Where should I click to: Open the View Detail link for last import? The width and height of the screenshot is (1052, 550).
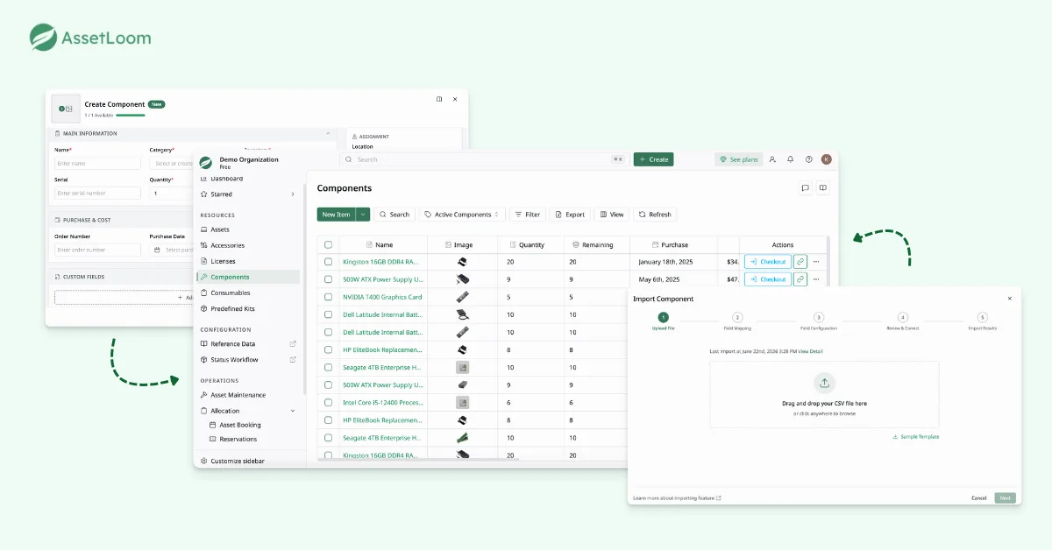pyautogui.click(x=810, y=351)
